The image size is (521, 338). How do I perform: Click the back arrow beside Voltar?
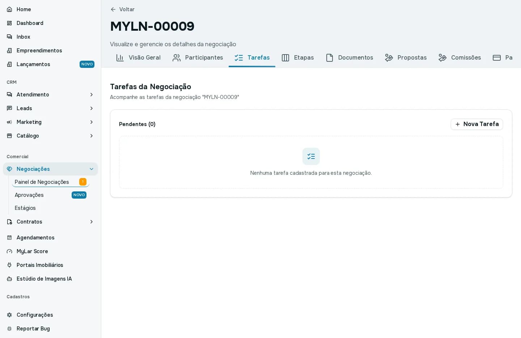tap(113, 9)
